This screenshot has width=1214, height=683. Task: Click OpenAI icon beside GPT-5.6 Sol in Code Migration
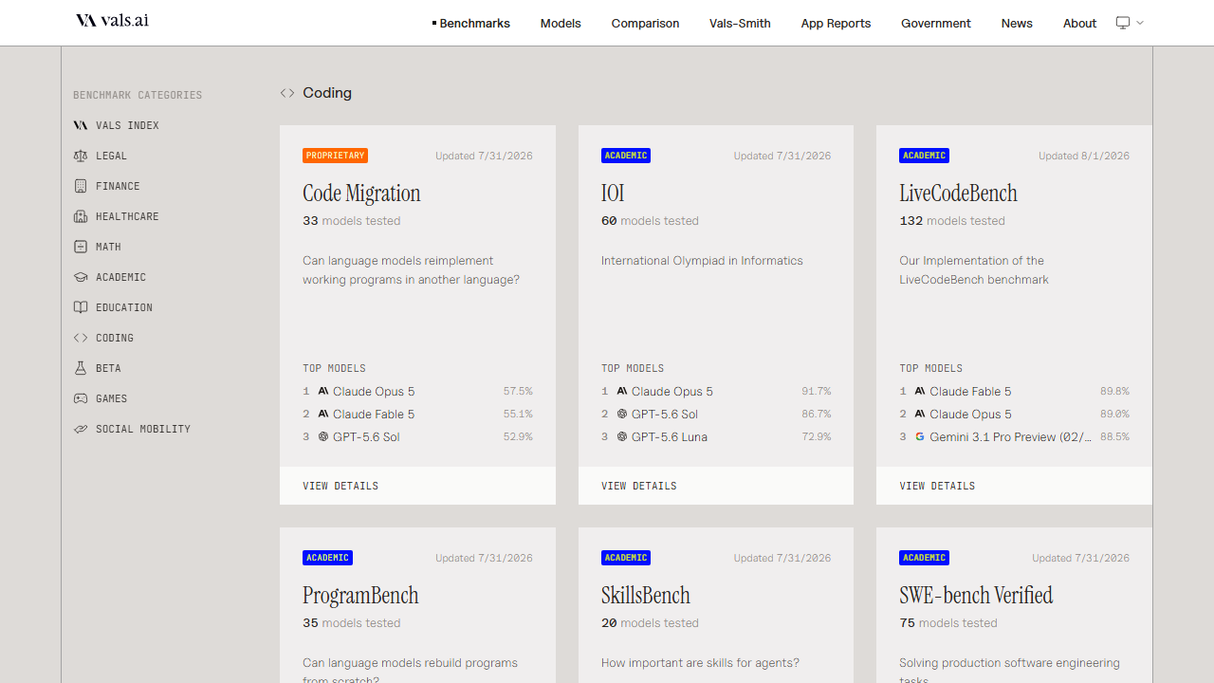point(323,436)
